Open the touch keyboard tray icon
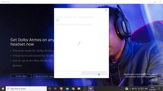 tap(142, 89)
